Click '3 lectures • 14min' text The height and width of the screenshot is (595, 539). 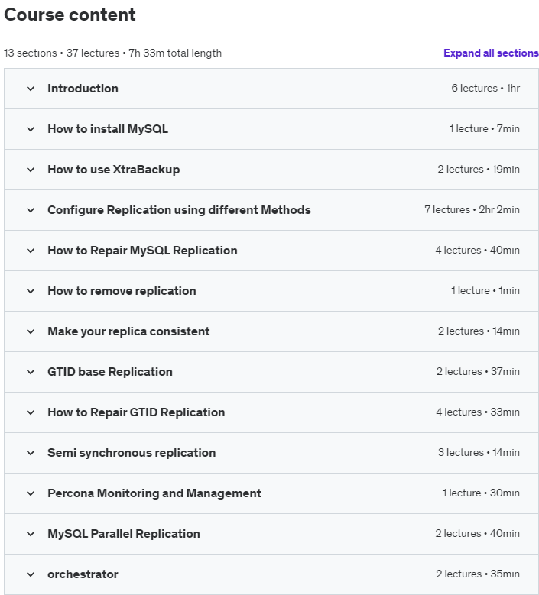tap(479, 452)
